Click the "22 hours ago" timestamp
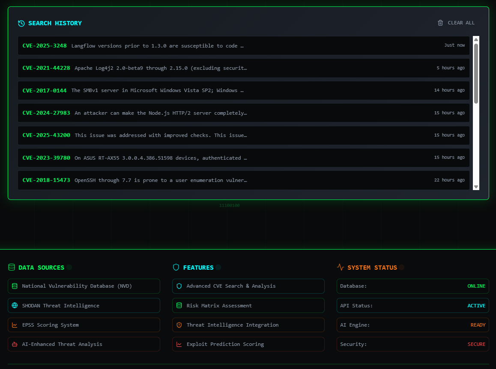The width and height of the screenshot is (496, 369). [x=449, y=180]
